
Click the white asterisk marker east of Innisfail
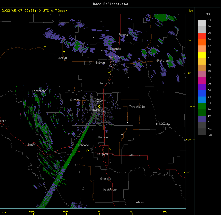(129, 77)
